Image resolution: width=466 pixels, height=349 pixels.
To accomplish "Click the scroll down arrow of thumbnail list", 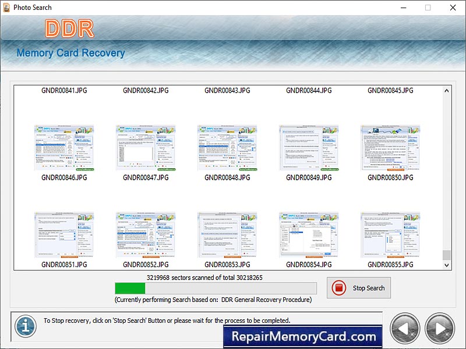I will click(x=447, y=265).
